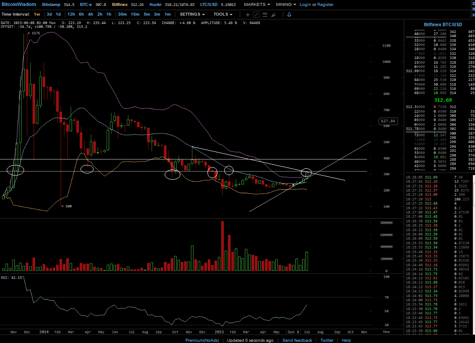Set time interval to 4h
Image resolution: width=475 pixels, height=343 pixels.
click(x=90, y=14)
